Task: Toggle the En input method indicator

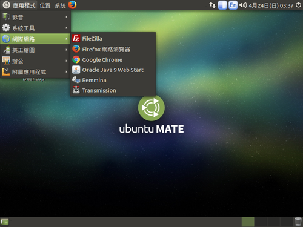Action: (233, 5)
